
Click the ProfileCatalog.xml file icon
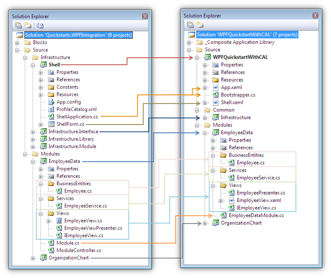52,109
